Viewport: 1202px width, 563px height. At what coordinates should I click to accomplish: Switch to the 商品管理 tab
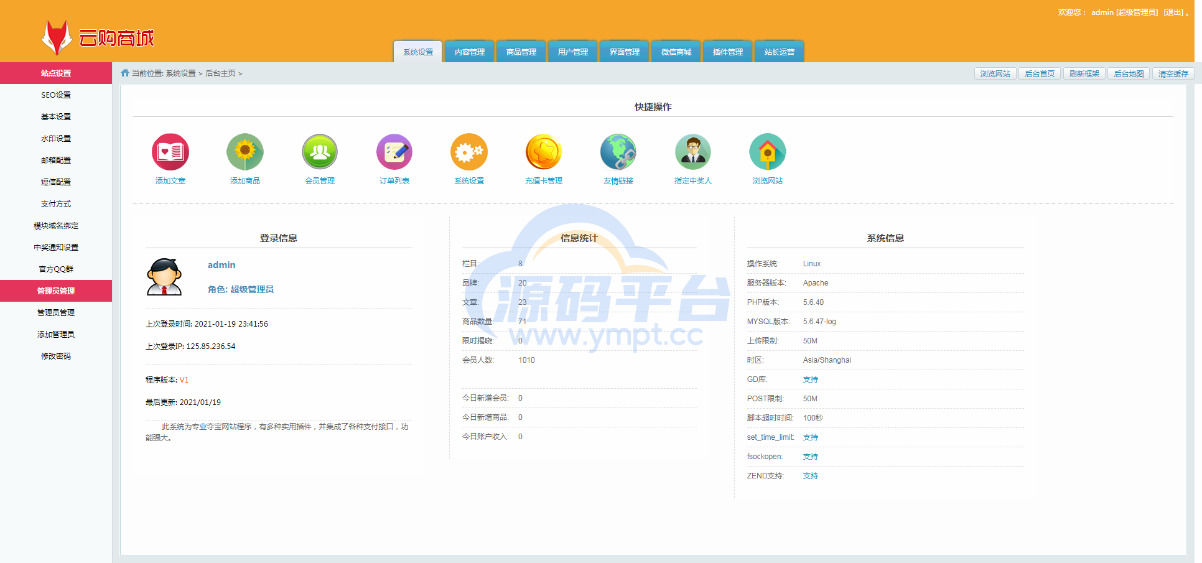click(x=521, y=52)
